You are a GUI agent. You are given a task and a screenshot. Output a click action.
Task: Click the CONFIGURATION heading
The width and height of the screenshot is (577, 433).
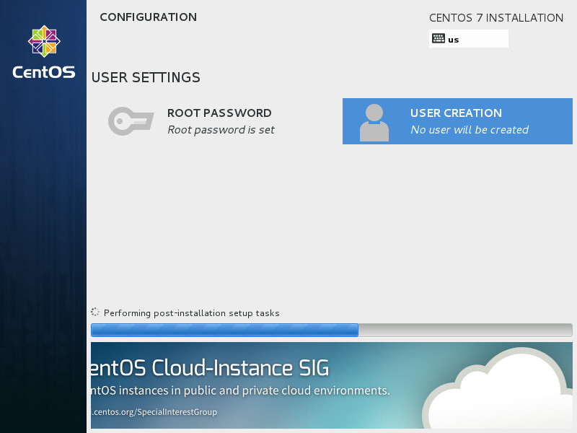click(148, 17)
